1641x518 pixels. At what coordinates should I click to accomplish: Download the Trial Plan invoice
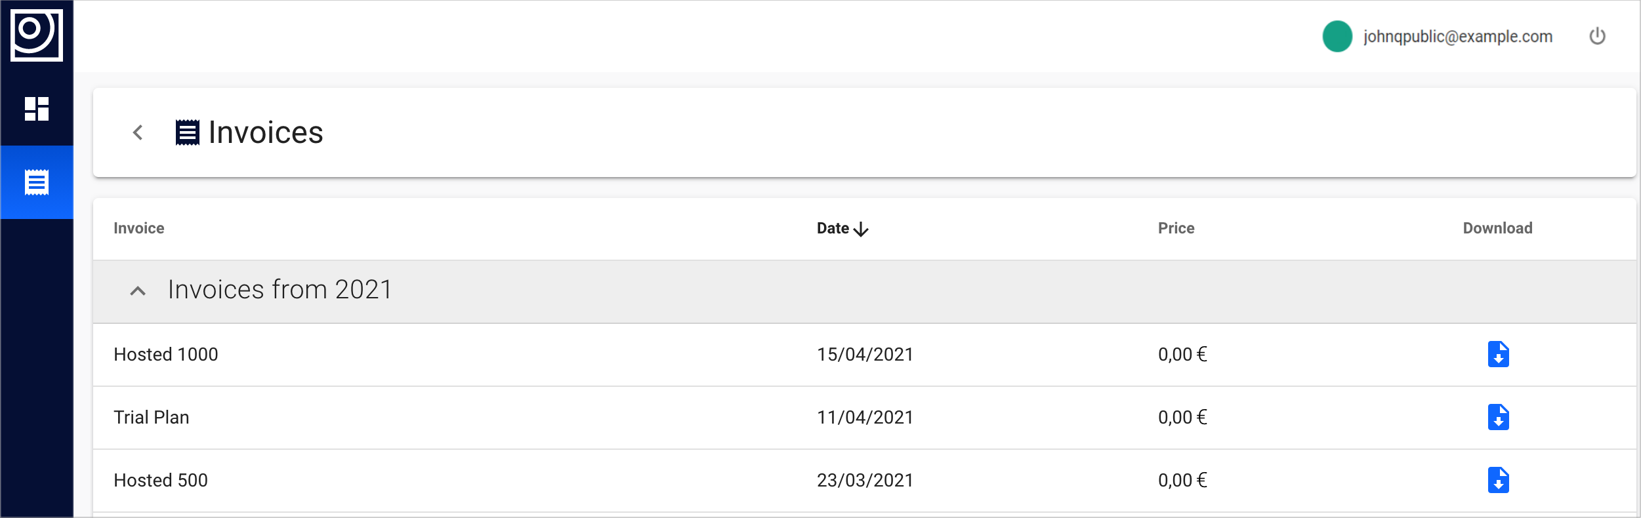(x=1498, y=418)
